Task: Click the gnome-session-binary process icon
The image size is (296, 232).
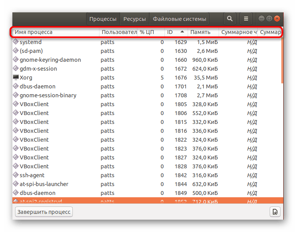Action: coord(15,95)
